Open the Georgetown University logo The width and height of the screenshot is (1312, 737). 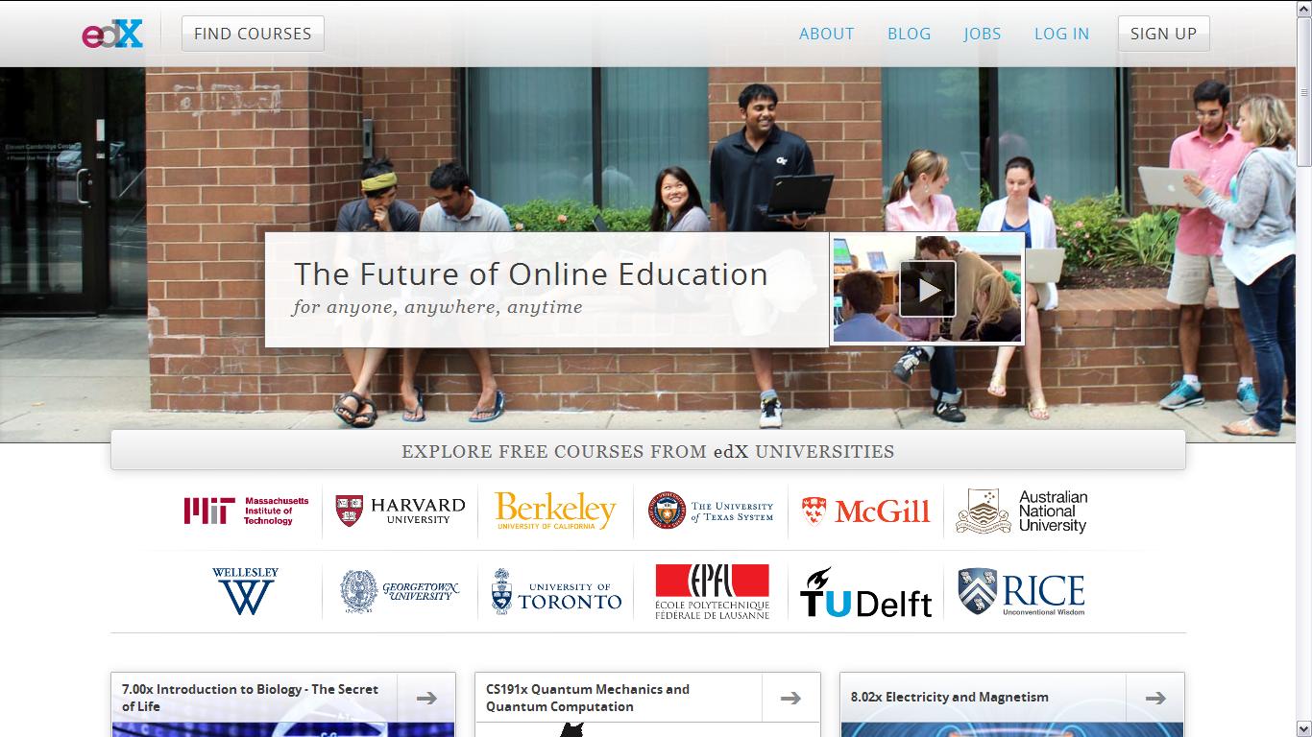[x=400, y=591]
